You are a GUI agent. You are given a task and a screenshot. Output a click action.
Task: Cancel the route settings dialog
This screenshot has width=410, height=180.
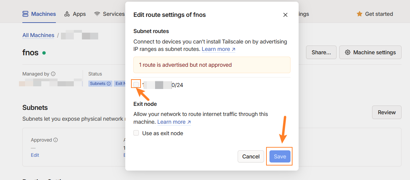251,156
